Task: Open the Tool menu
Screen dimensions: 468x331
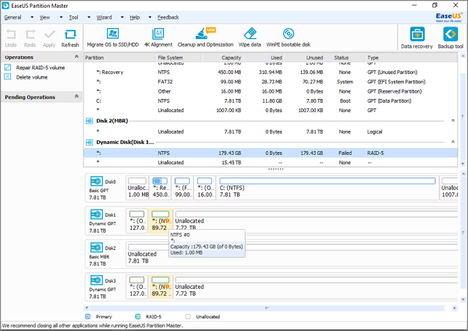Action: (73, 17)
